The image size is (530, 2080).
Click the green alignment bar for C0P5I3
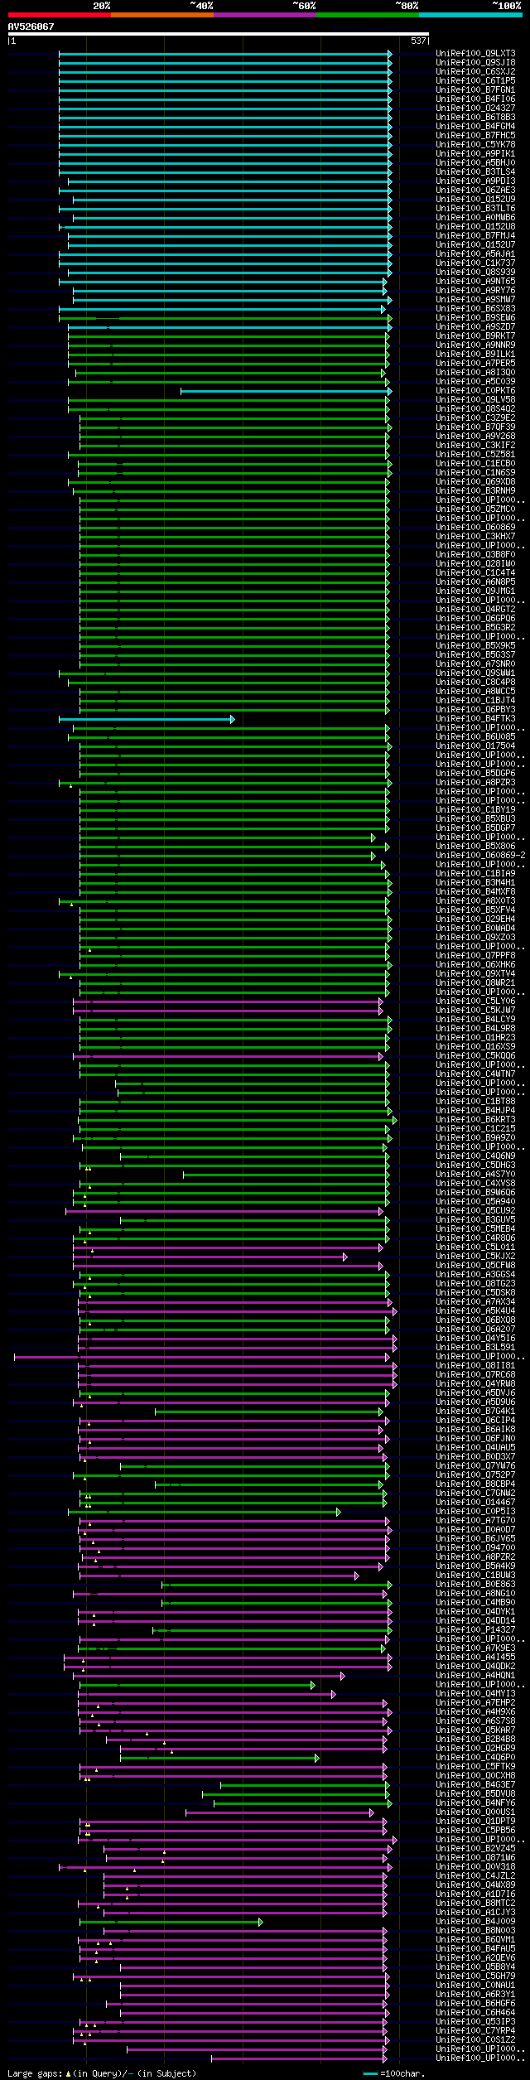tap(204, 1512)
